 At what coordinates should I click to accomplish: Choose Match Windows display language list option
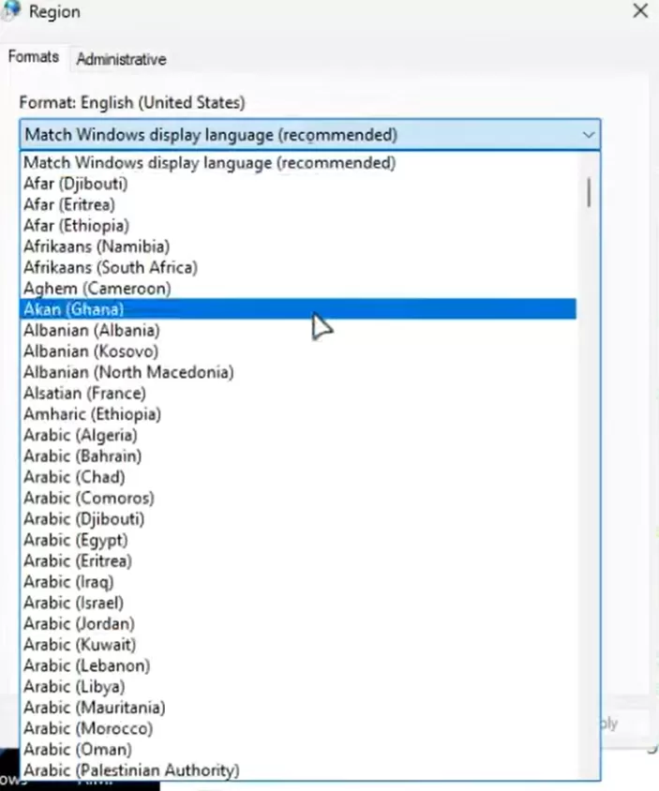click(x=299, y=162)
